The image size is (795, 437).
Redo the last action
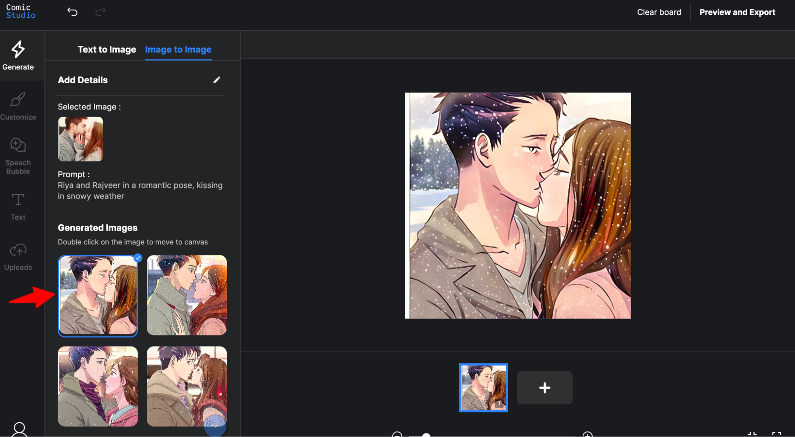point(101,12)
